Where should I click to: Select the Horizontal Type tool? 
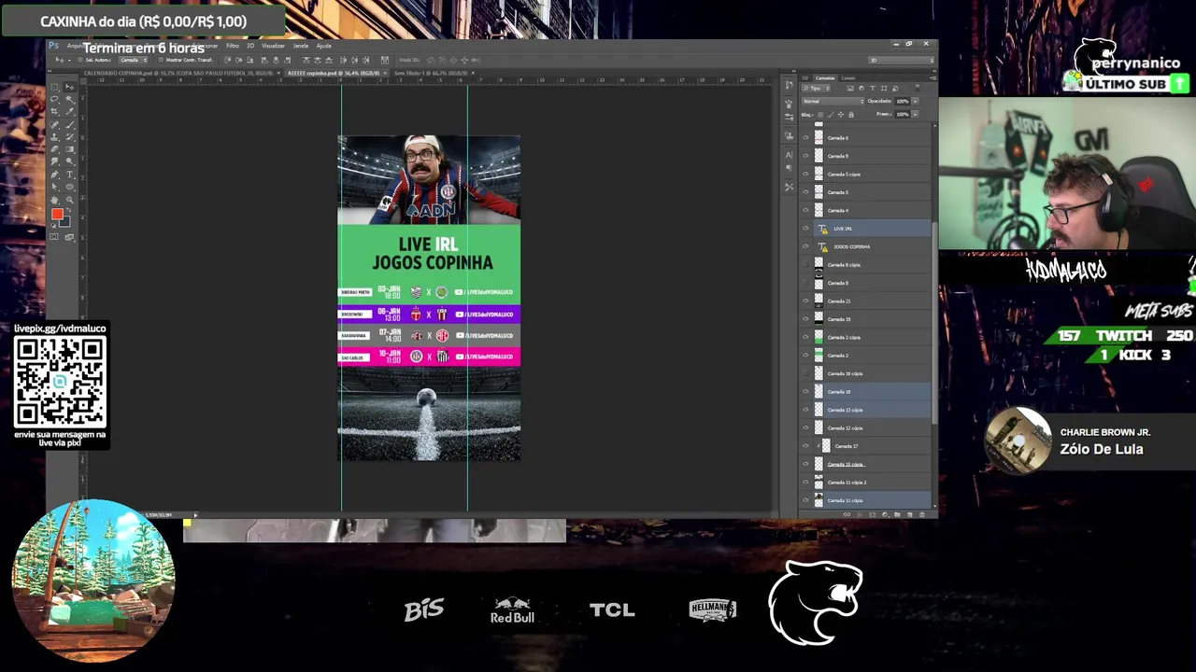tap(69, 175)
